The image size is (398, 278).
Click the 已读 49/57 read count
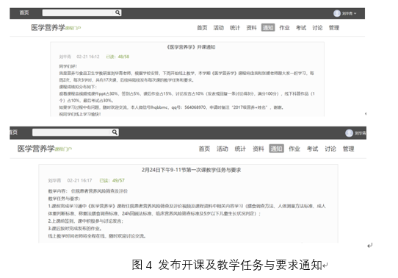click(112, 180)
